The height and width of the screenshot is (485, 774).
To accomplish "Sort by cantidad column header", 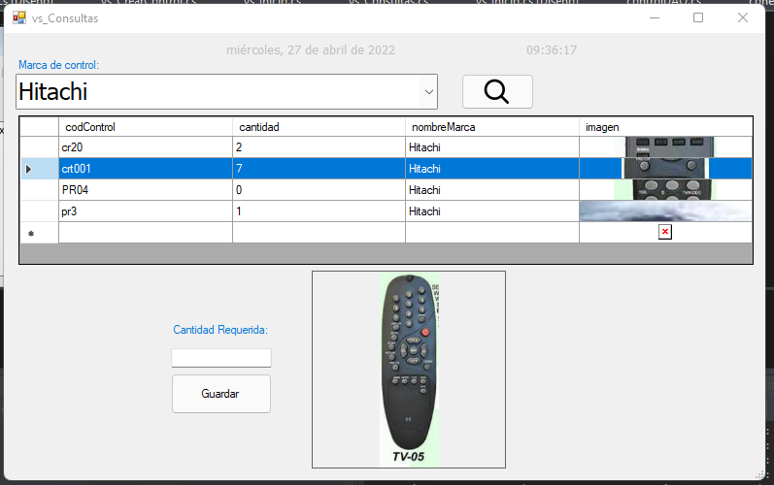I will coord(319,127).
